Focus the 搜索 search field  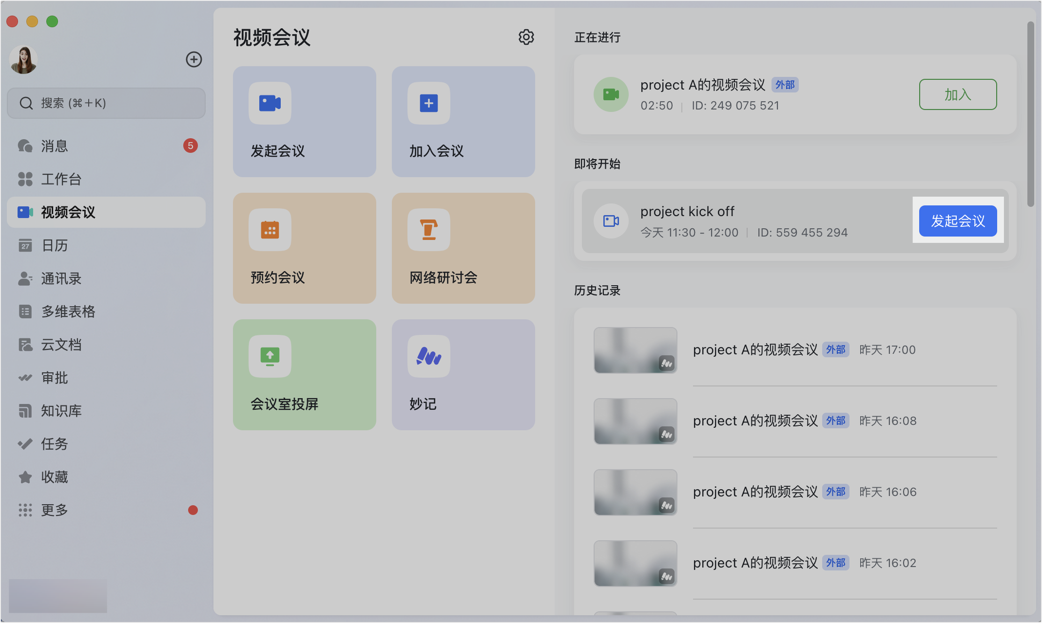click(x=106, y=103)
